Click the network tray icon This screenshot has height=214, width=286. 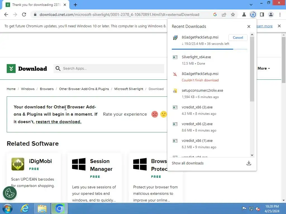point(251,208)
